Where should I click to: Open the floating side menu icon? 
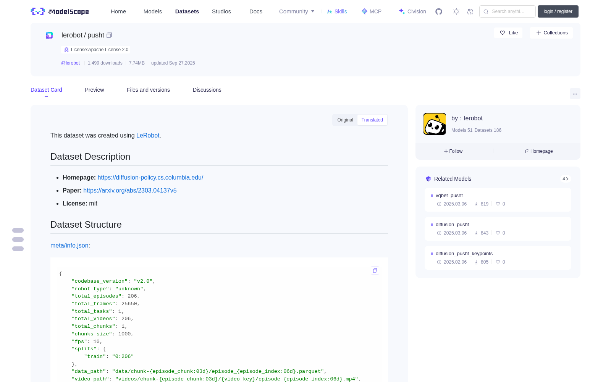[18, 240]
